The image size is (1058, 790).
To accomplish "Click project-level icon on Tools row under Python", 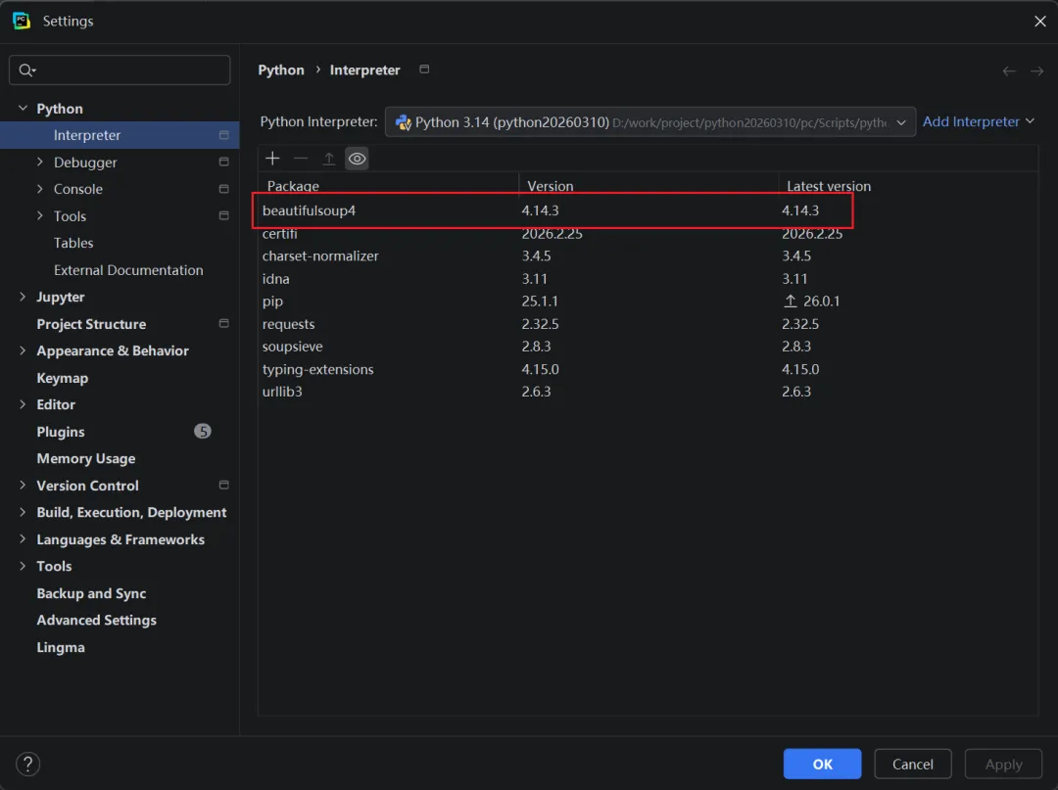I will 224,215.
